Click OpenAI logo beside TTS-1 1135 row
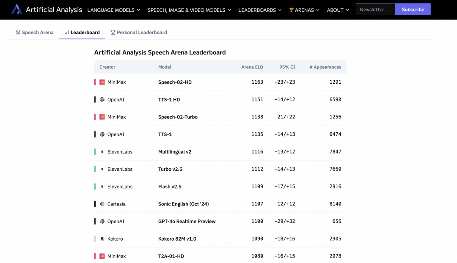Screen dimensions: 457x263 coord(102,134)
